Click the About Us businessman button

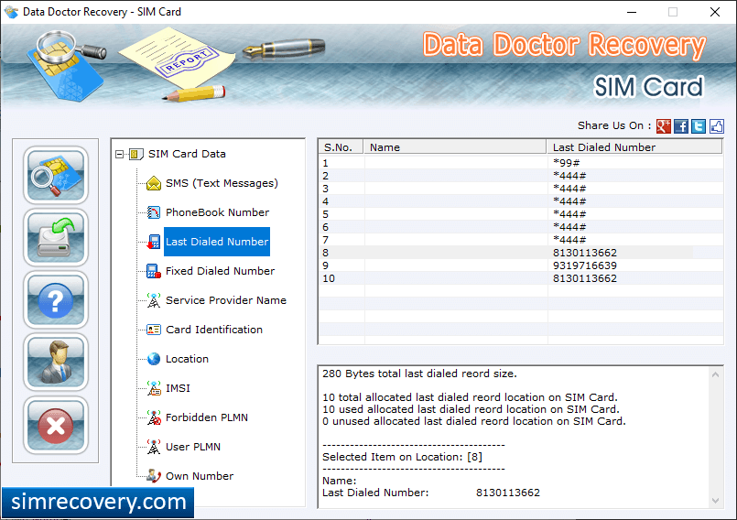click(x=56, y=362)
